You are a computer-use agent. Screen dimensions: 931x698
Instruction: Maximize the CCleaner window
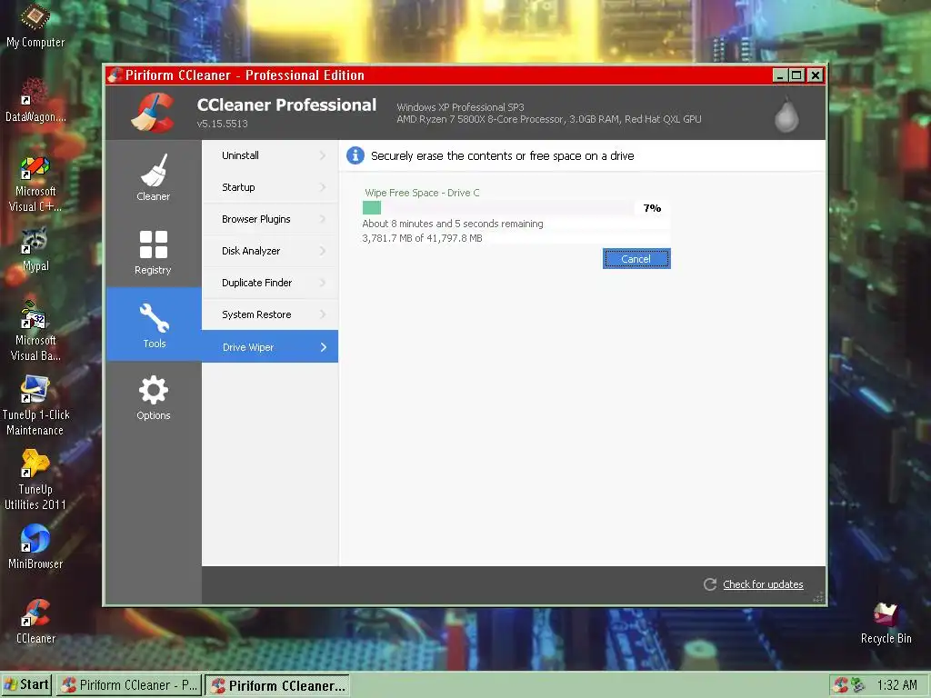coord(796,75)
